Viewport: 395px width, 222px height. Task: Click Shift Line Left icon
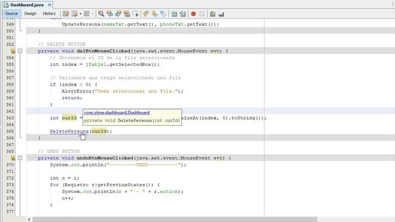174,14
